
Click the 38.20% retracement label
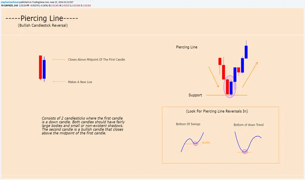[206, 143]
